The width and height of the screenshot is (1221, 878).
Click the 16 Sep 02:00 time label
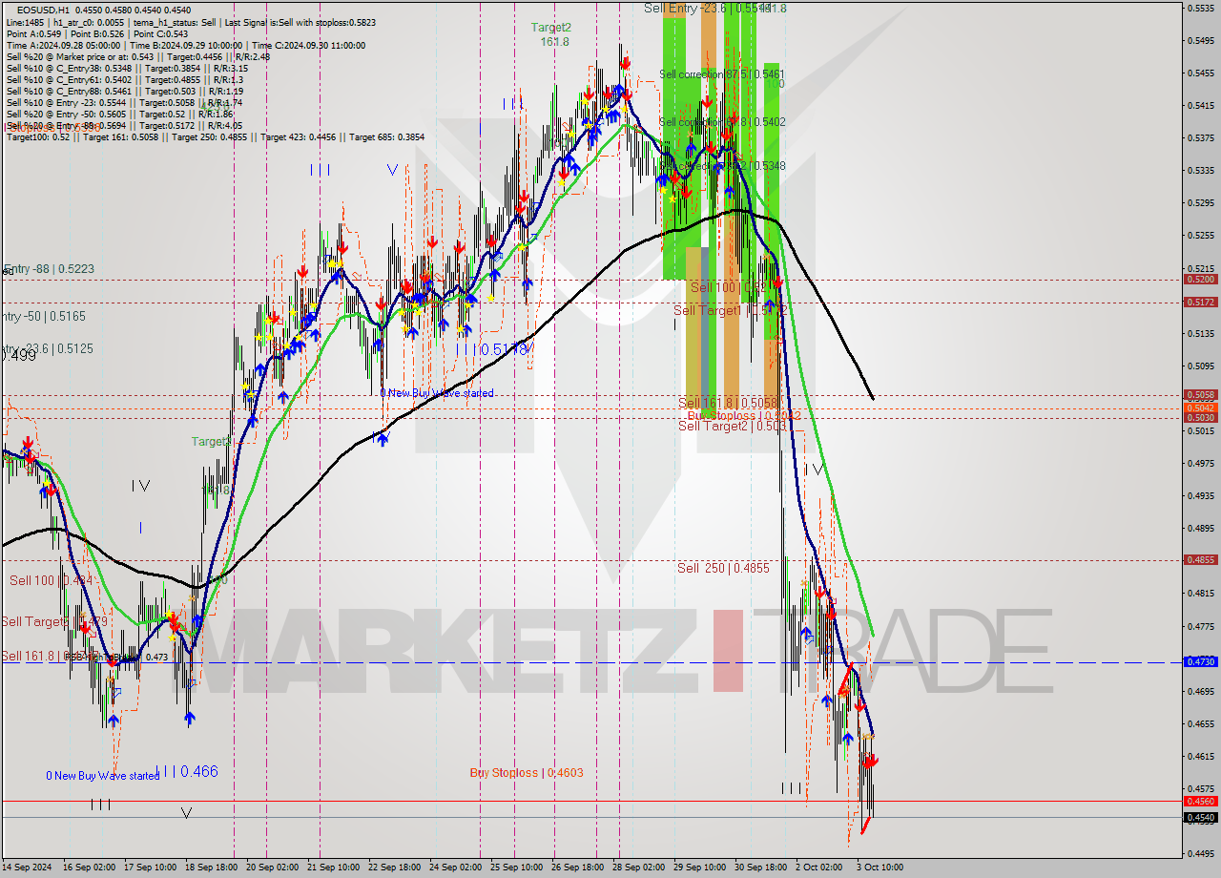pos(89,868)
